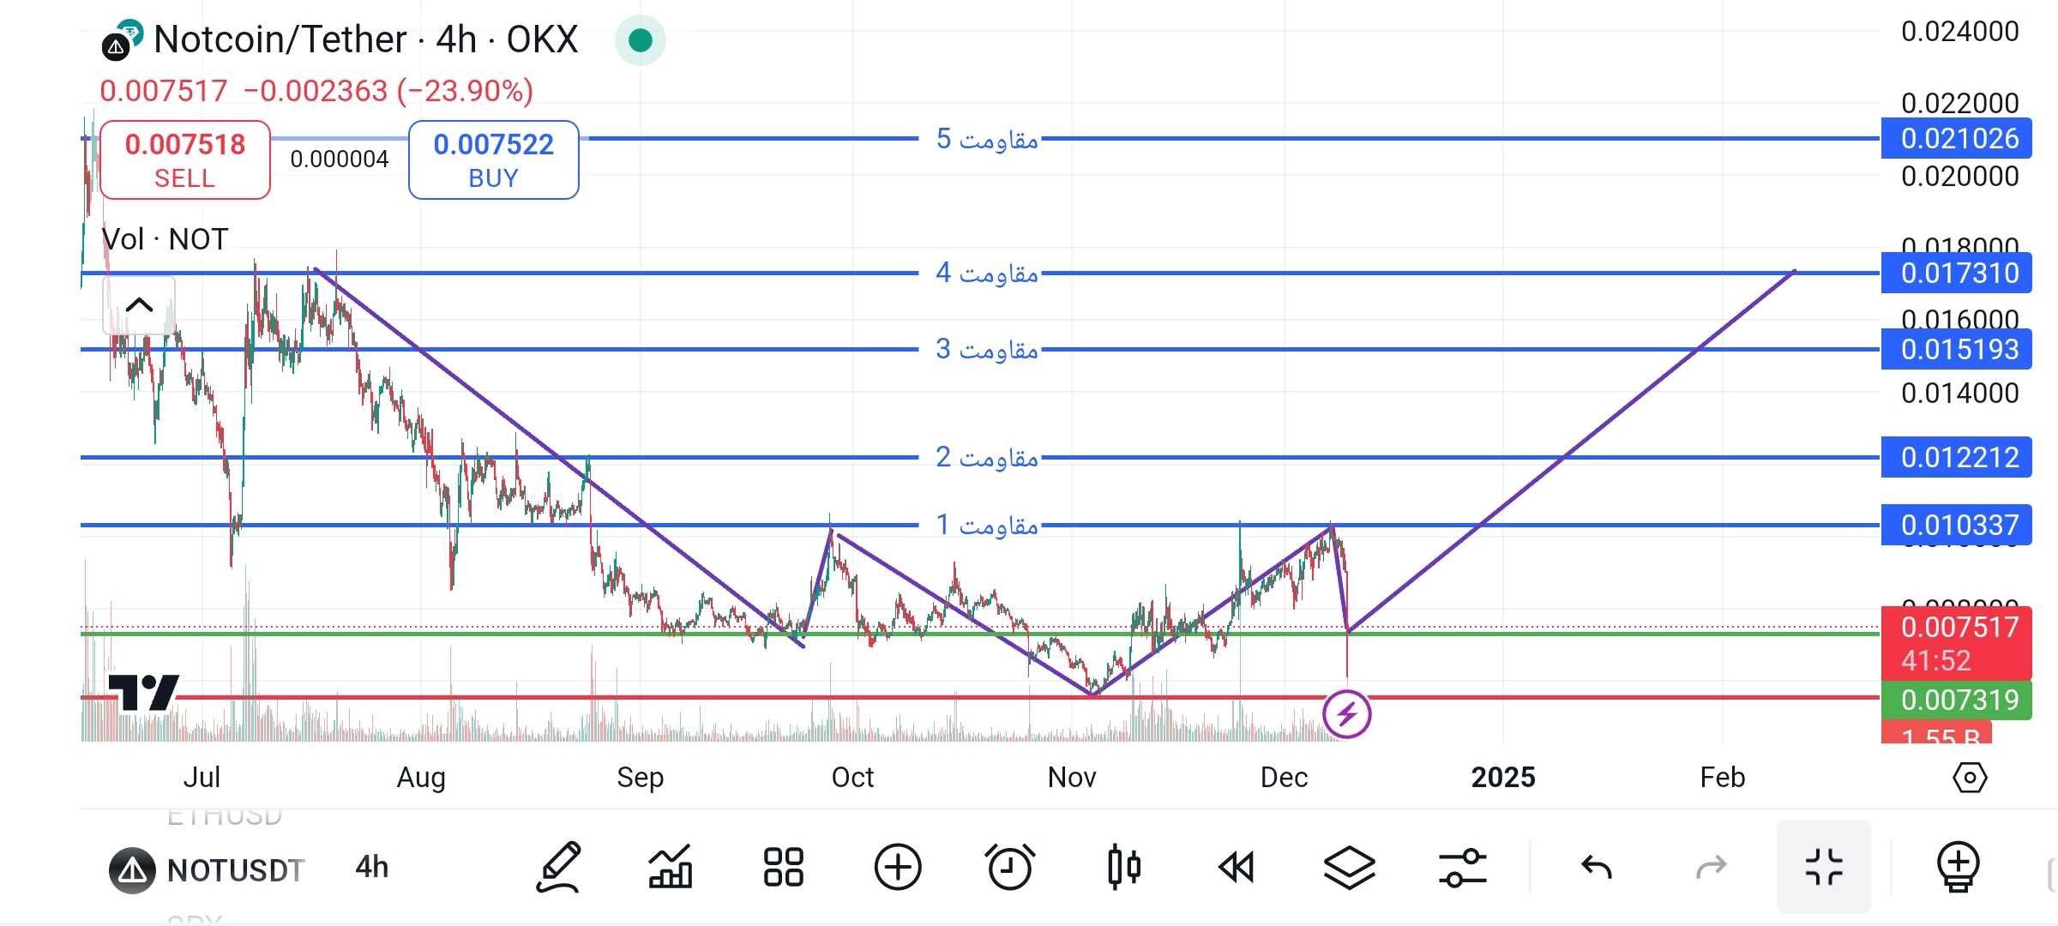Open the drawing tools pencil icon
Viewport: 2058px width, 926px height.
point(559,868)
